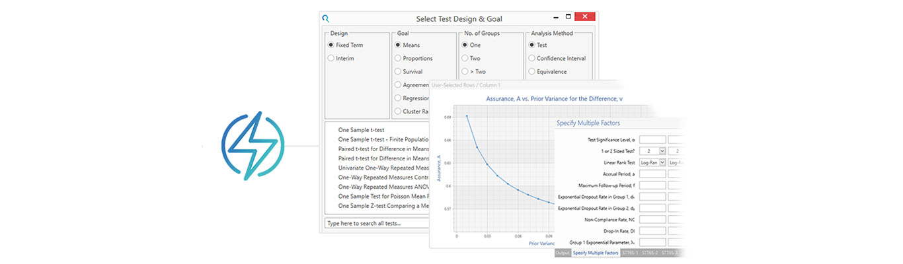Select the Fixed Term design option
The height and width of the screenshot is (264, 903).
tap(331, 45)
